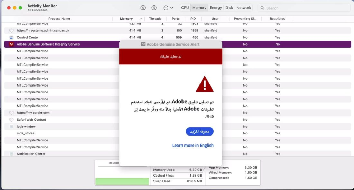
Task: Open the Learn more in English link
Action: click(x=193, y=146)
